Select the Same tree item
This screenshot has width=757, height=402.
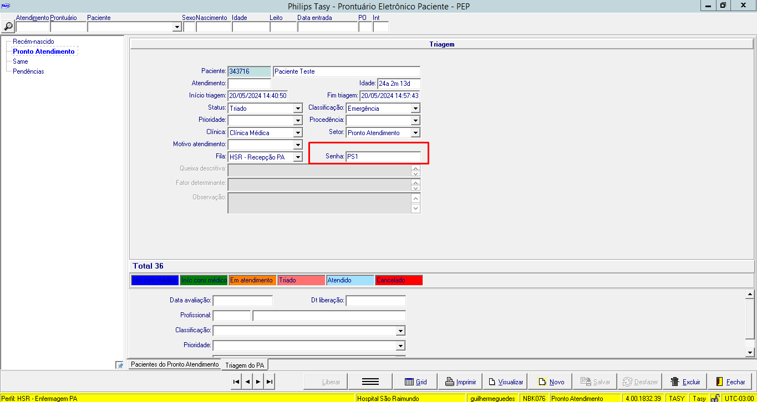tap(21, 61)
